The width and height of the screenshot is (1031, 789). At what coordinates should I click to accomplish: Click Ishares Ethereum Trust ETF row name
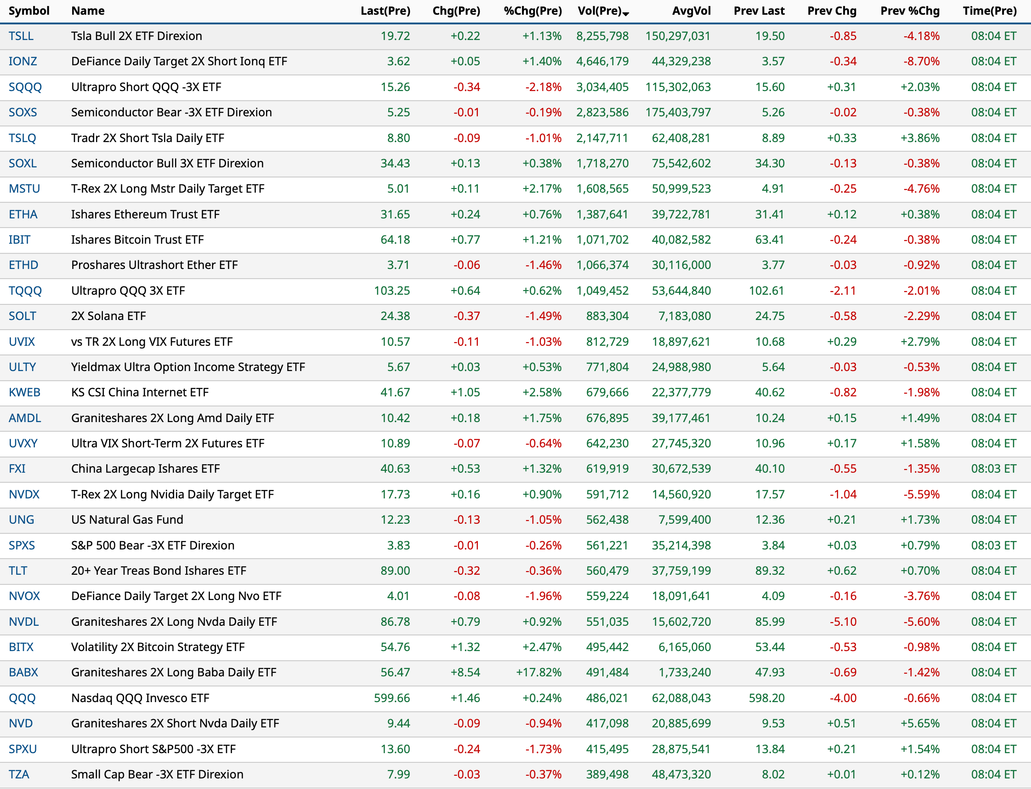click(145, 215)
